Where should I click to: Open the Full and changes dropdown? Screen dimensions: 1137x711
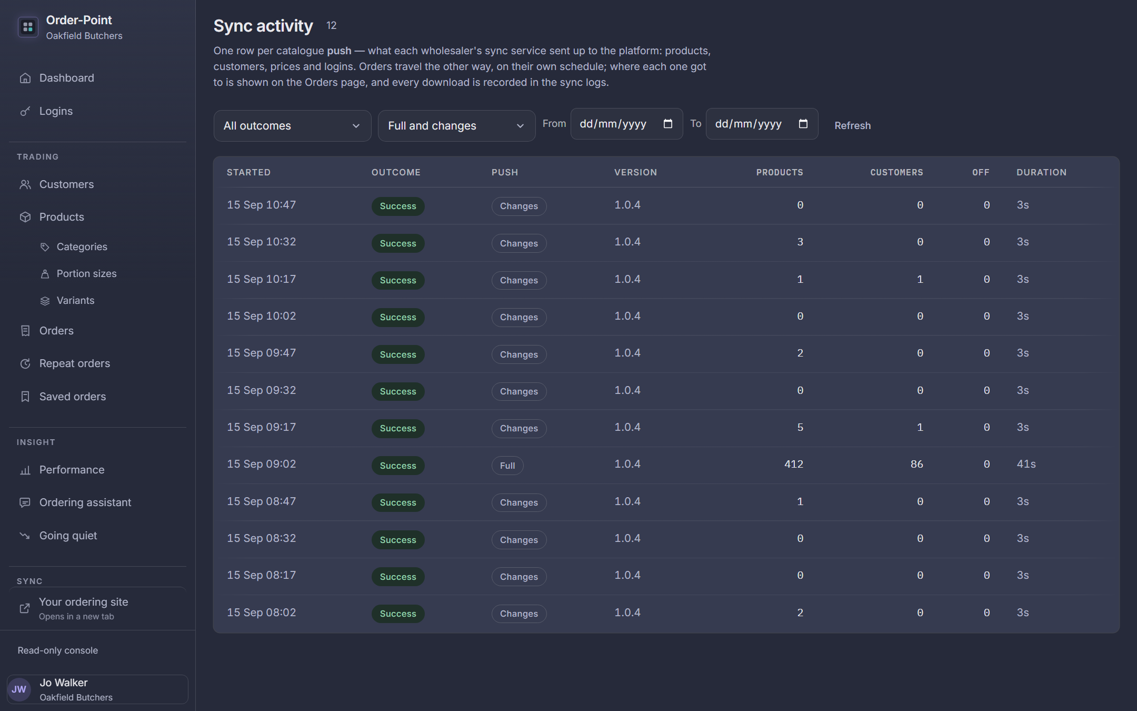pos(456,126)
